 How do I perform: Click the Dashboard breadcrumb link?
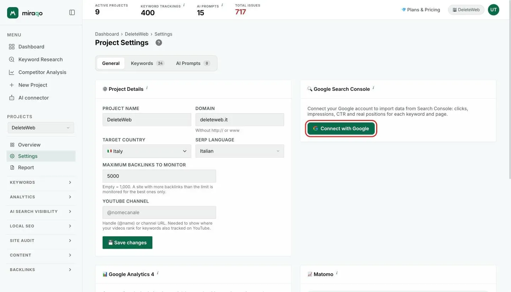(107, 34)
